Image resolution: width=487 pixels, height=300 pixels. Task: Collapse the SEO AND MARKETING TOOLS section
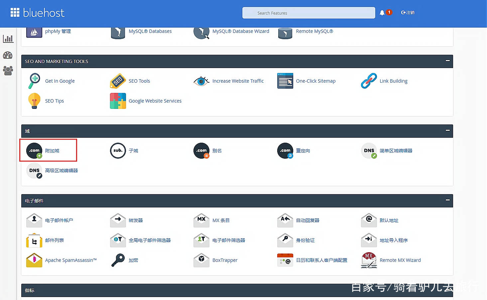(448, 61)
